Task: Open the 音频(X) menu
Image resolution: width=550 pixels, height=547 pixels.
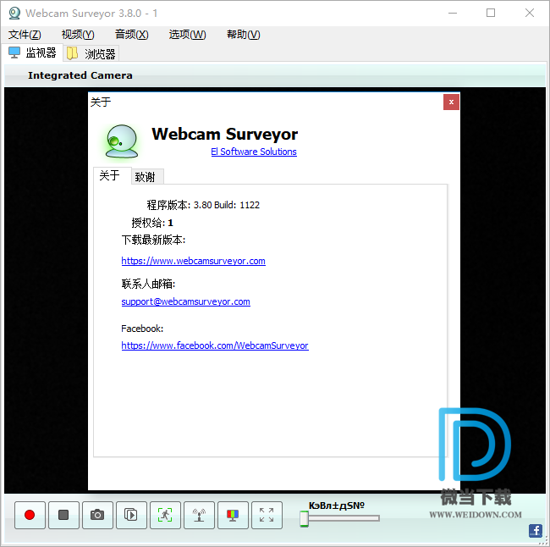Action: point(131,35)
